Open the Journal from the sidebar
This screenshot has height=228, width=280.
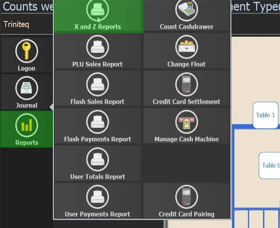(x=27, y=92)
